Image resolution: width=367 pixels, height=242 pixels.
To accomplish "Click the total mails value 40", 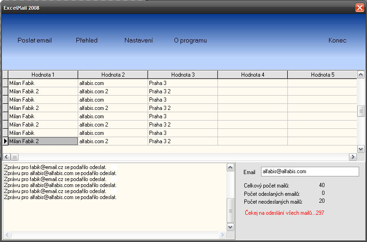I will [322, 185].
